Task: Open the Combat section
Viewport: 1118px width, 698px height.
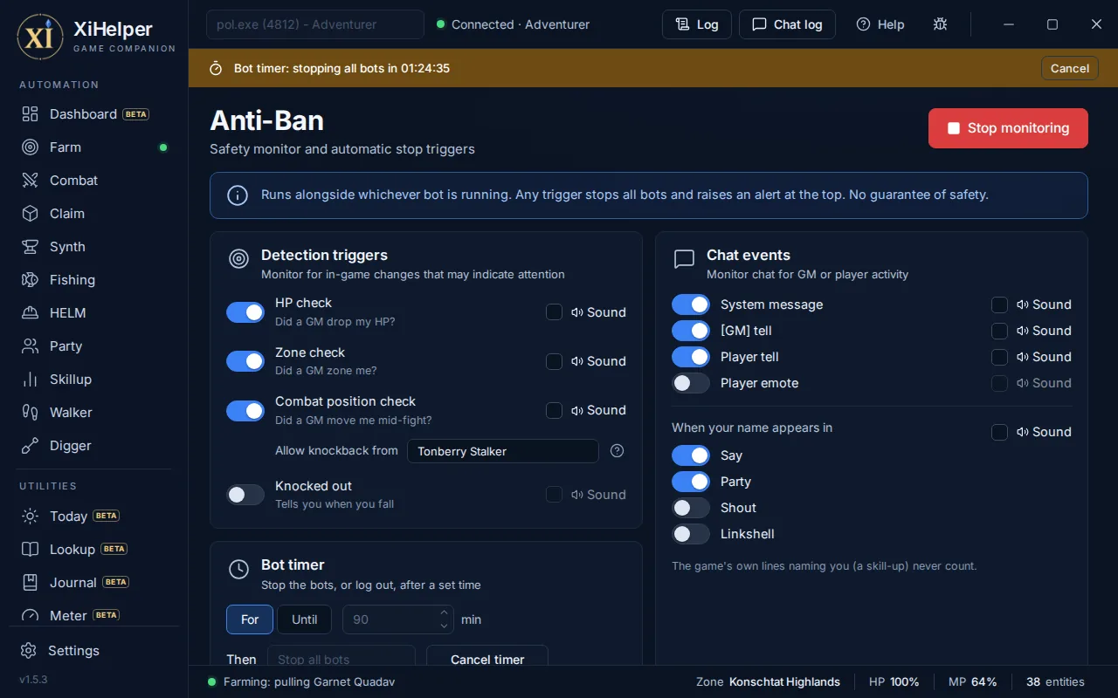Action: pyautogui.click(x=94, y=181)
